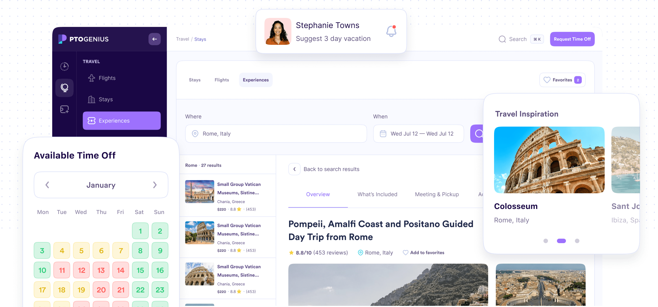The image size is (658, 307).
Task: Open the add-request sidebar icon
Action: pyautogui.click(x=64, y=109)
